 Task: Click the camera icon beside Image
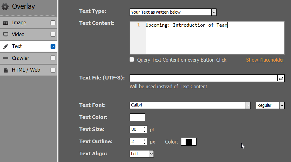6,23
